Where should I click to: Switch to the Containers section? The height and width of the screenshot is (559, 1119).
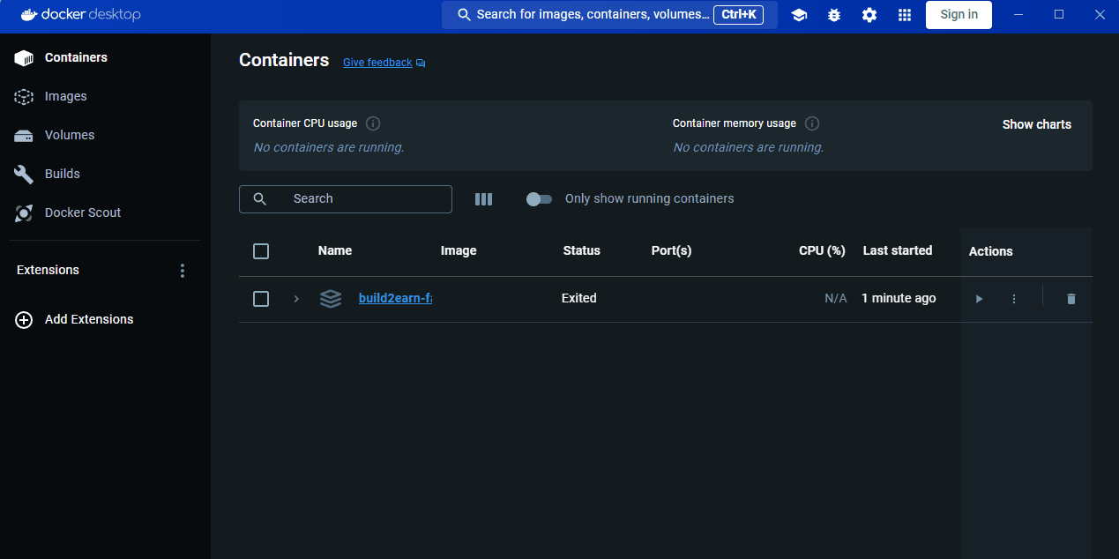(75, 56)
